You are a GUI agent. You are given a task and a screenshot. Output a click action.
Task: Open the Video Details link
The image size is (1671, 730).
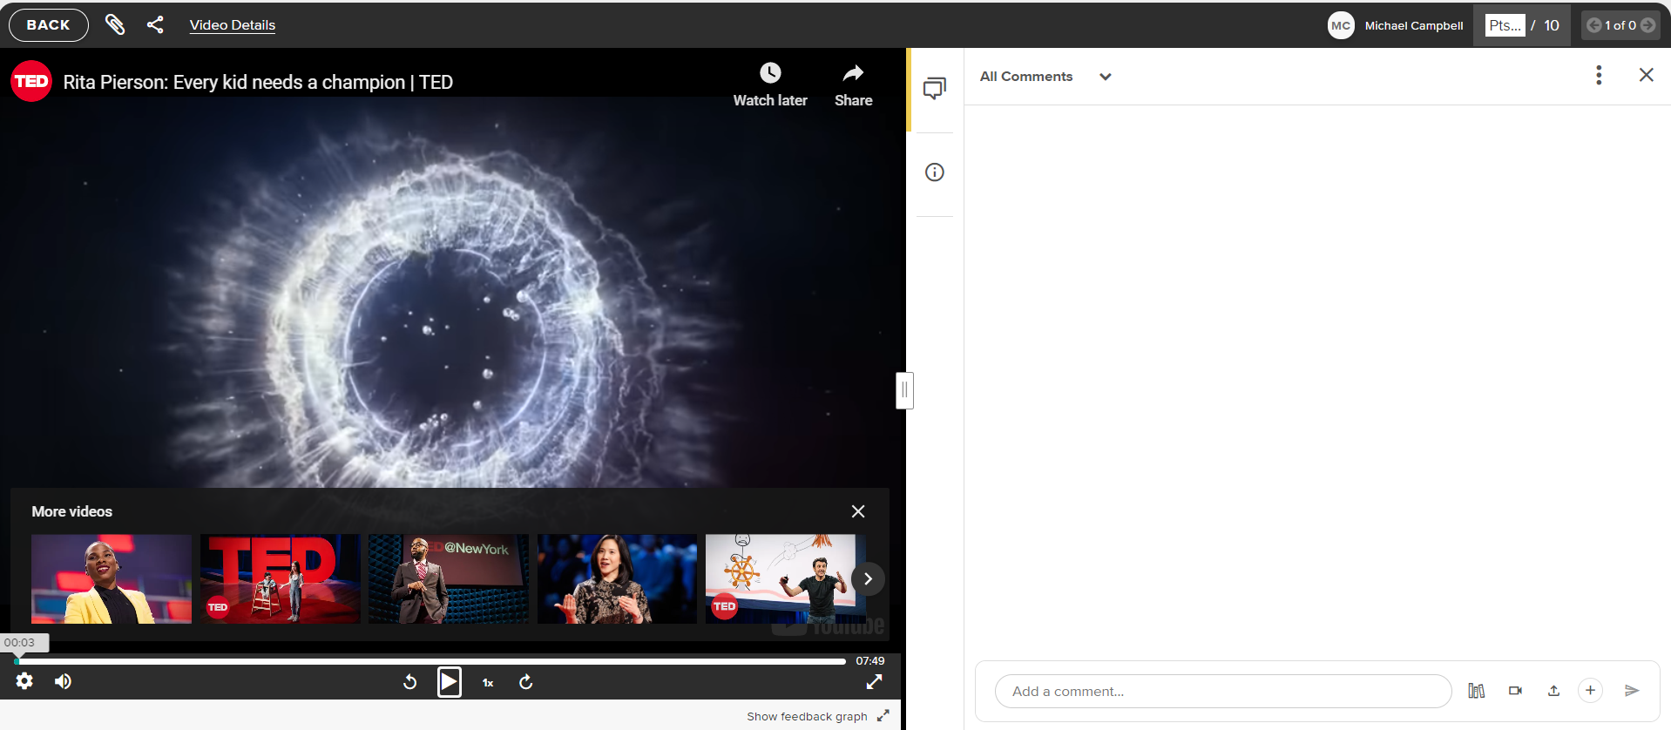click(x=233, y=25)
